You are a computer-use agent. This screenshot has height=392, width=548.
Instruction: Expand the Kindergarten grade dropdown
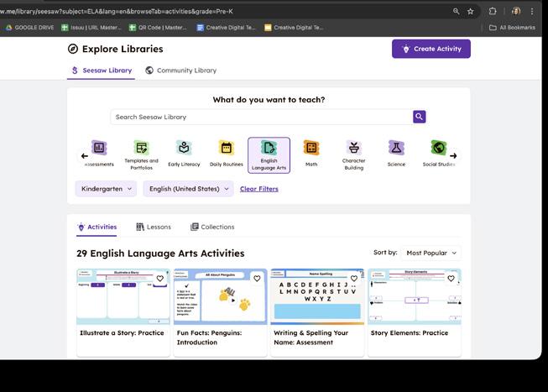click(x=106, y=189)
